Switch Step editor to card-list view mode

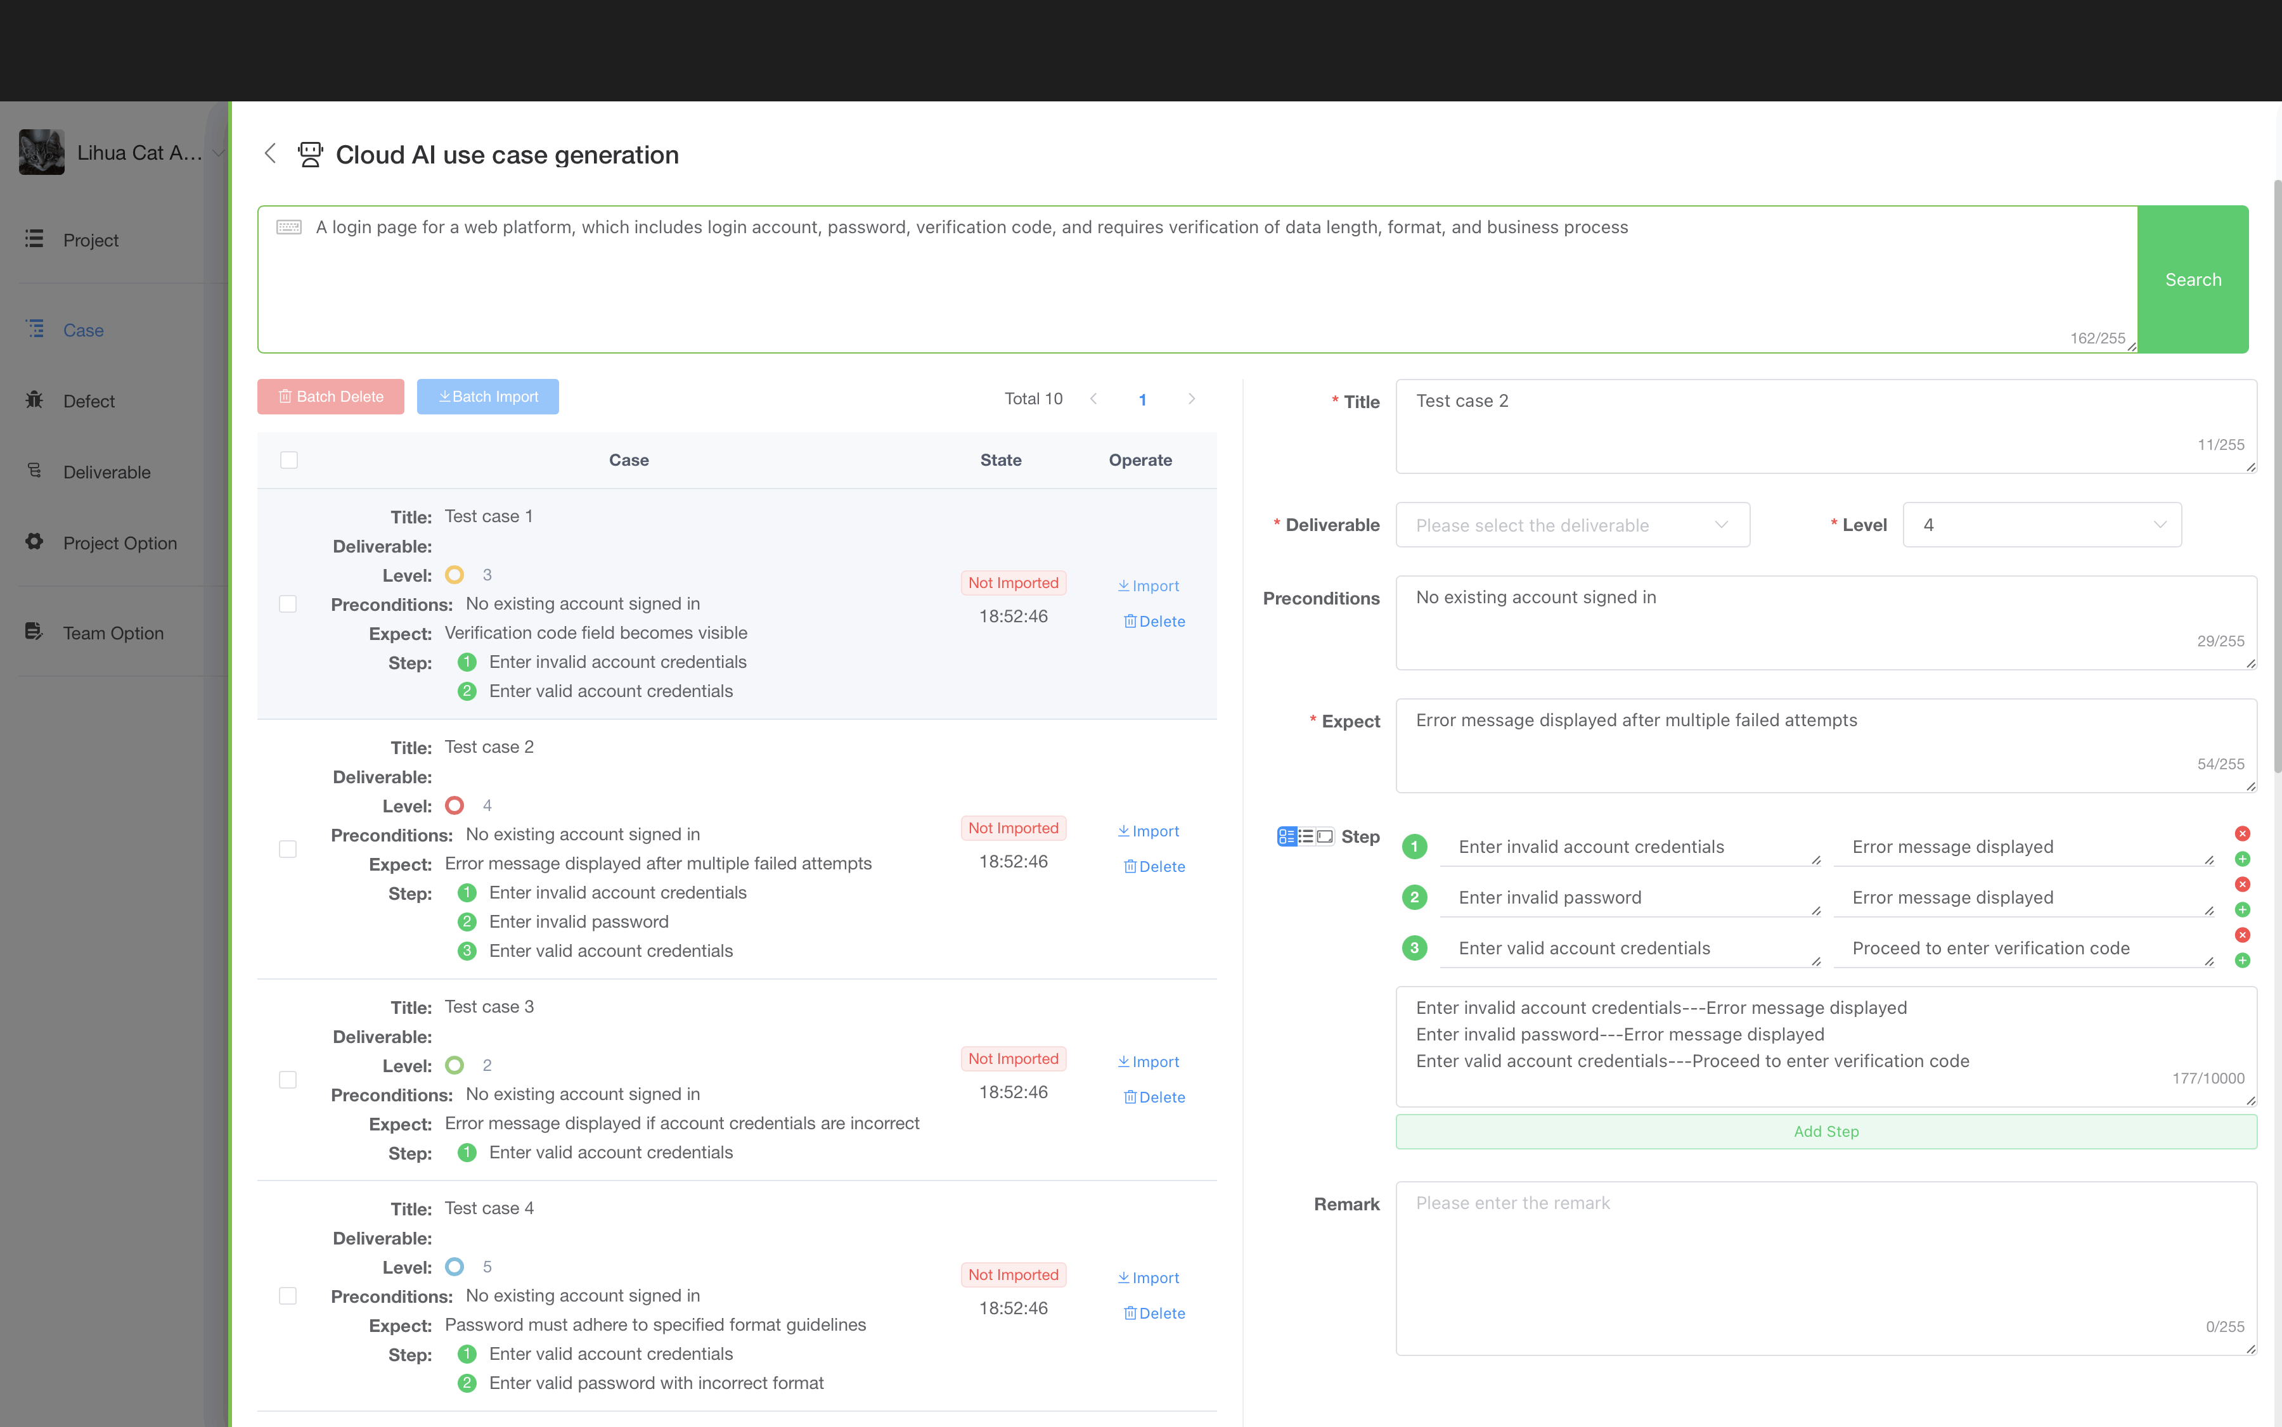pos(1287,836)
